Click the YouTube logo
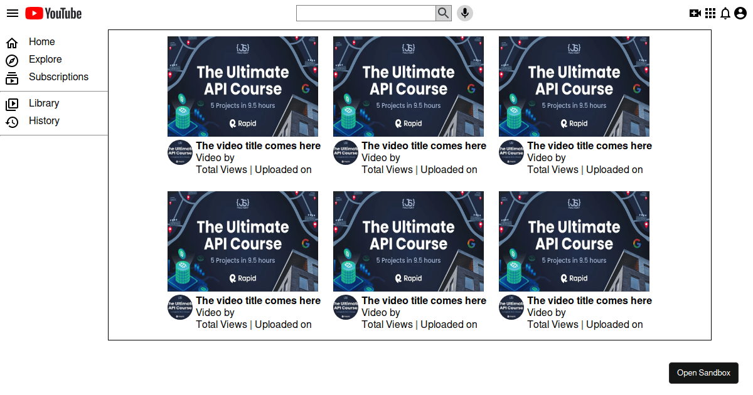The image size is (753, 395). coord(54,13)
